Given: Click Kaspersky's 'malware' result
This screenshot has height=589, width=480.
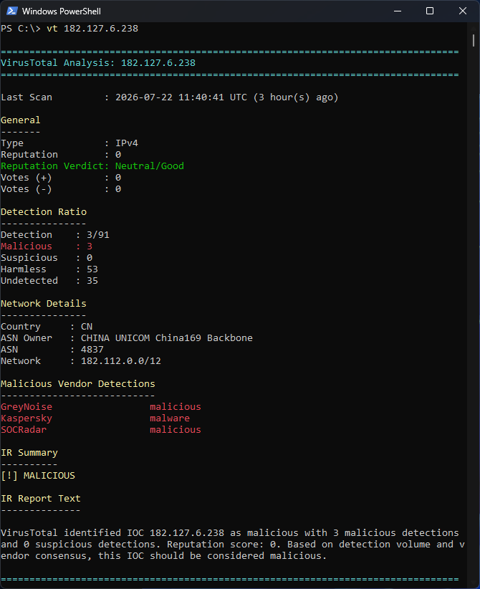Looking at the screenshot, I should (170, 418).
